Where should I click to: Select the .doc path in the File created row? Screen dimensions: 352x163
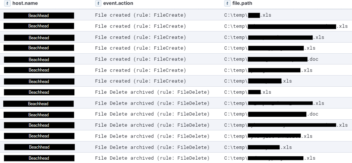click(x=271, y=59)
